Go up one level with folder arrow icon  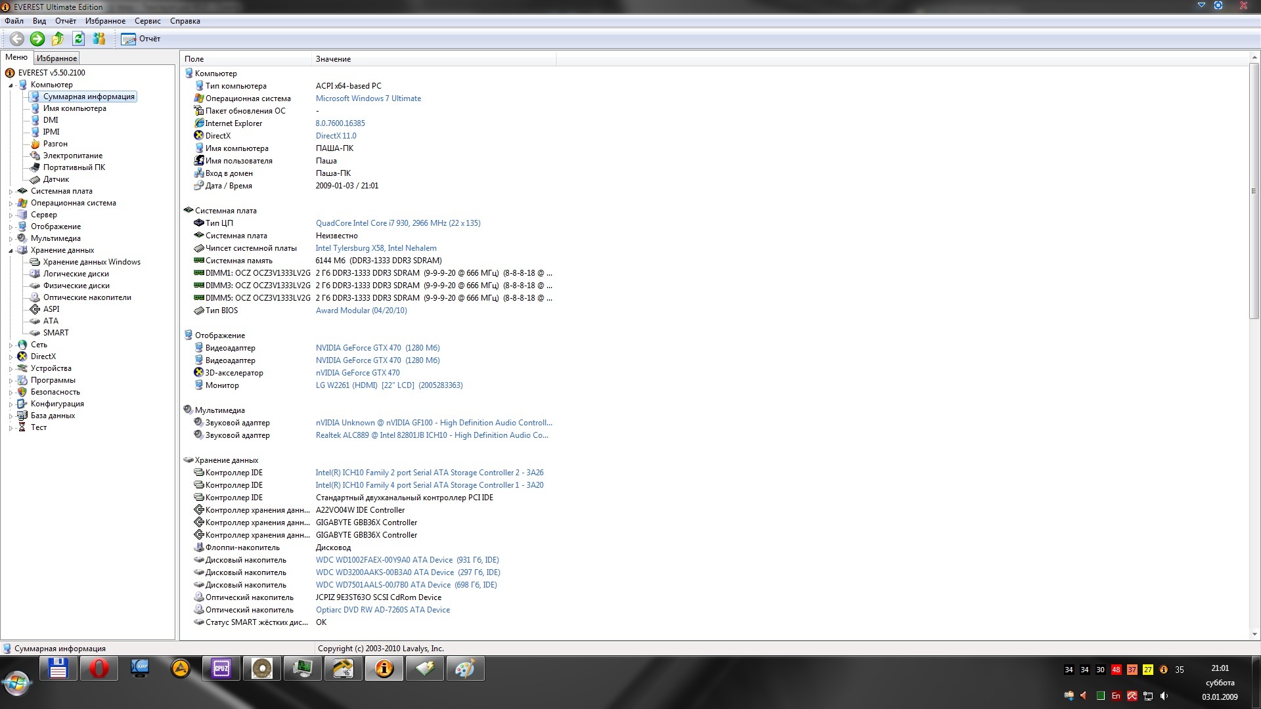pyautogui.click(x=58, y=39)
